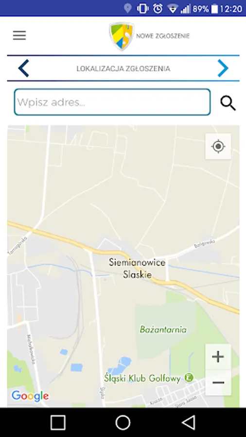Go back with the left chevron arrow
Screen dimensions: 246x437
(23, 68)
